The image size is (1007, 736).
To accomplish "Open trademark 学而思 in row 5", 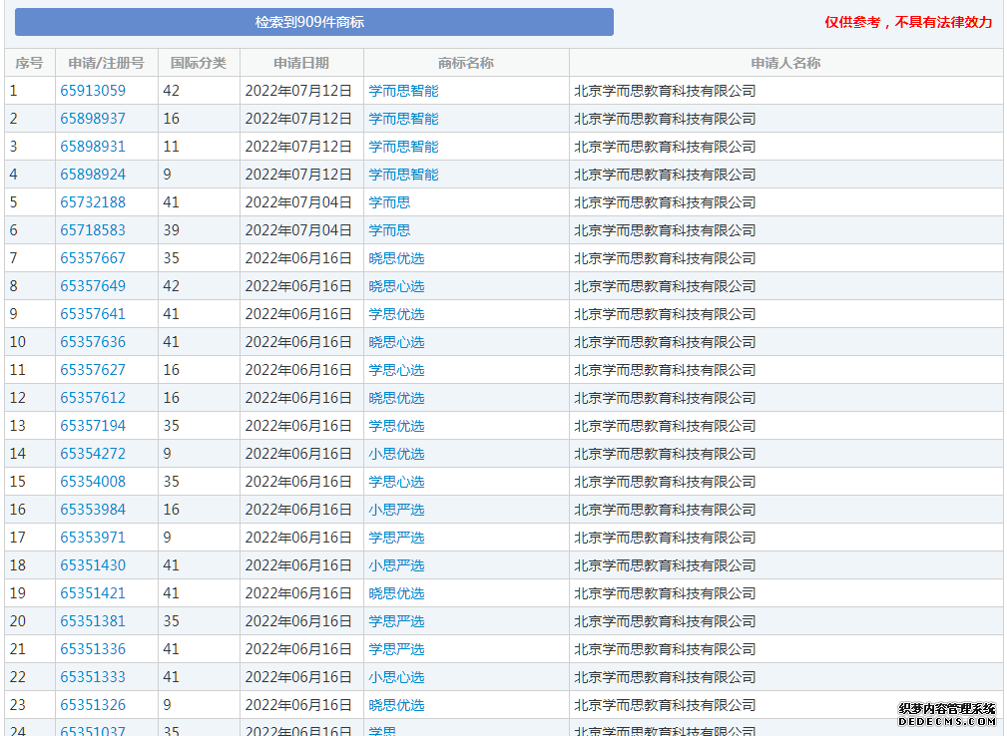I will 389,202.
